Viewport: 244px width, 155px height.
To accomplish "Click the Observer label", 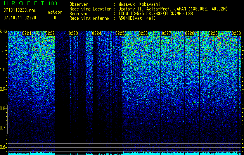I will pyautogui.click(x=79, y=4).
